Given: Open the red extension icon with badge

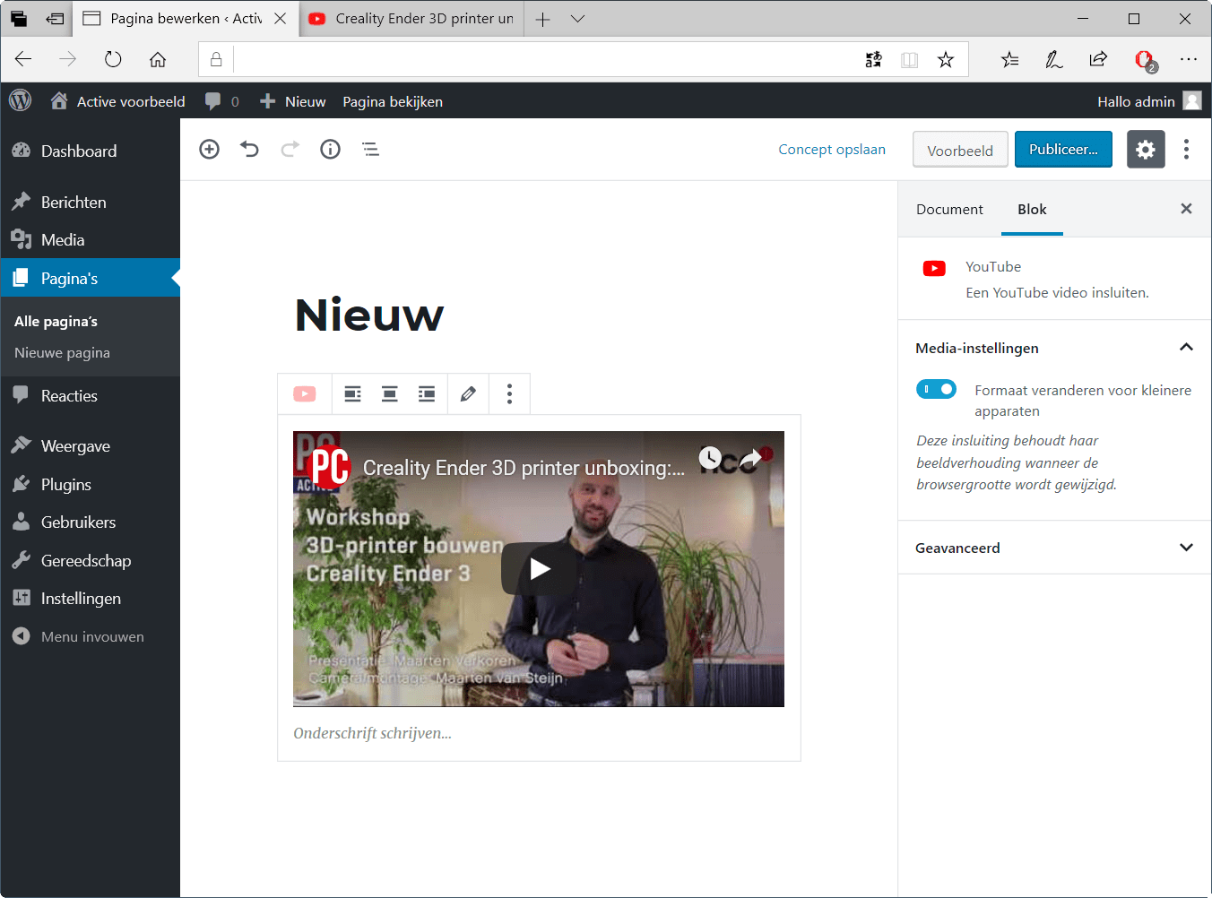Looking at the screenshot, I should pos(1145,60).
